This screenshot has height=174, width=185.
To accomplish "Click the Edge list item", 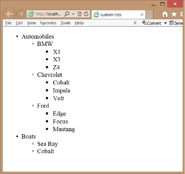I will [59, 114].
